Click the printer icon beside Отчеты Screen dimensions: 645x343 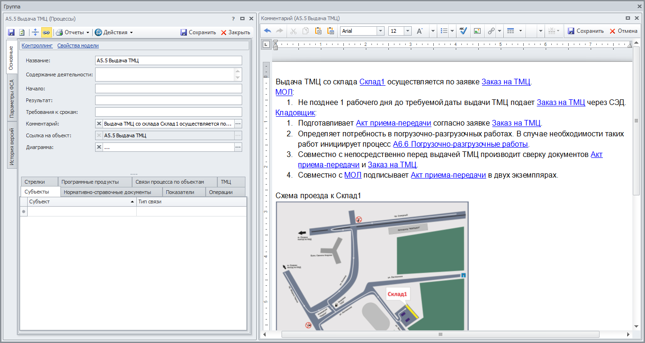point(59,32)
